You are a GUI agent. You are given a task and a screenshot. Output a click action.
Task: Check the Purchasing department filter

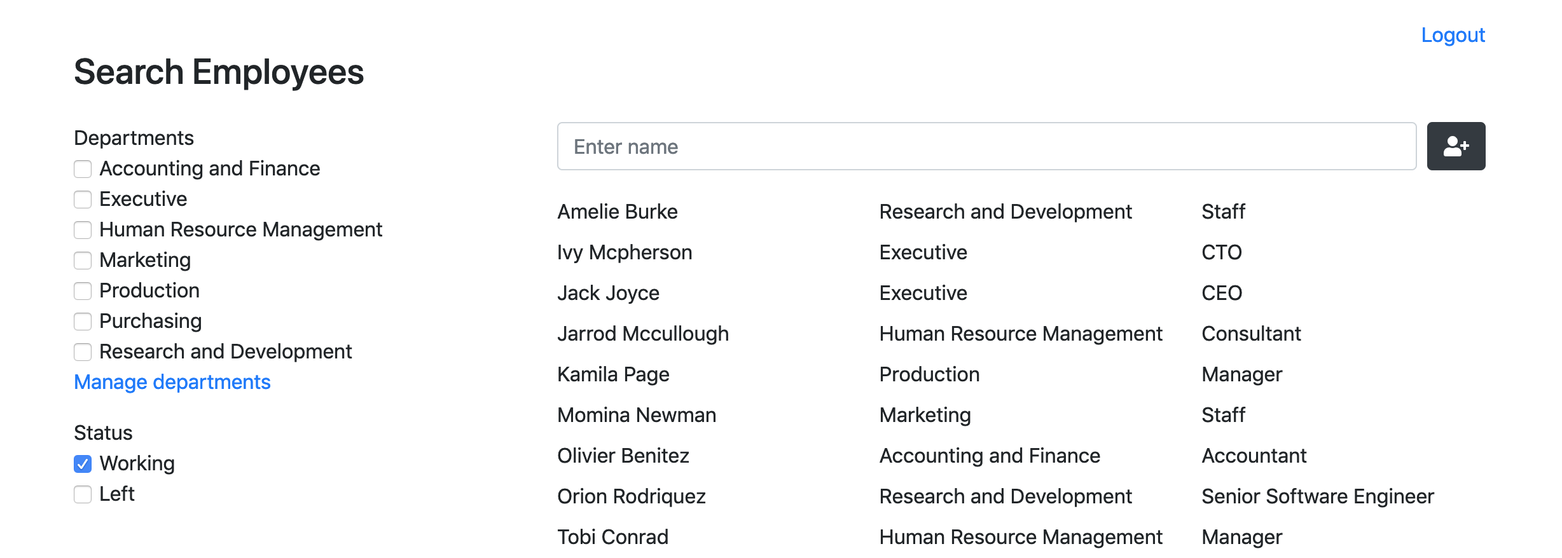coord(83,322)
